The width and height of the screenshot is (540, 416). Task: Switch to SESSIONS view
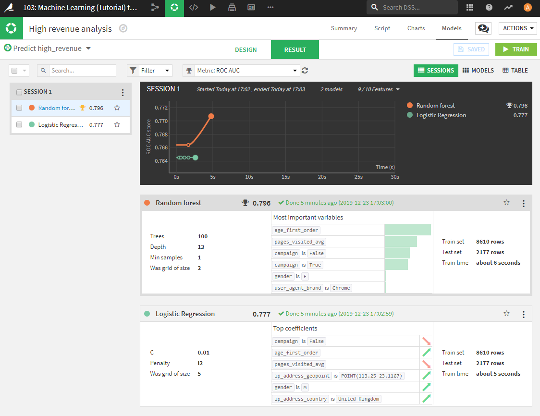pyautogui.click(x=436, y=70)
